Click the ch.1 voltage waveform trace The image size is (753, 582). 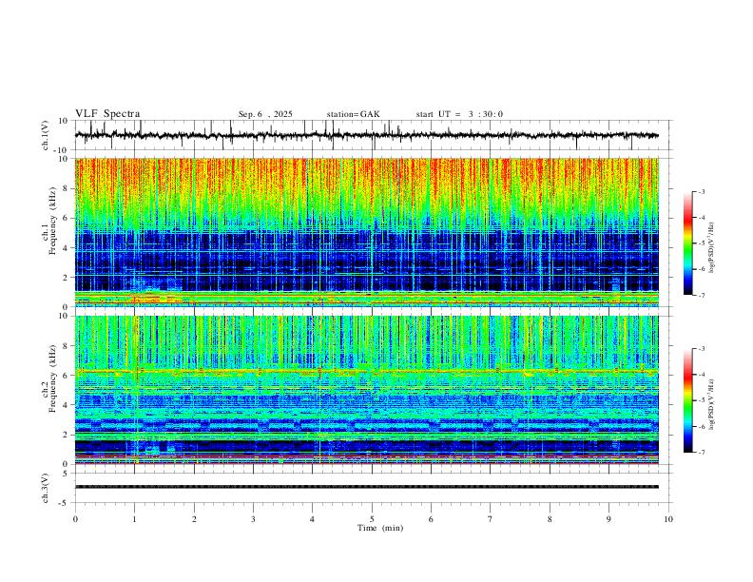(366, 135)
